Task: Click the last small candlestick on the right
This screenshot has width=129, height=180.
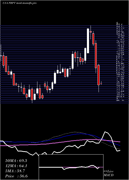Action: click(x=101, y=84)
